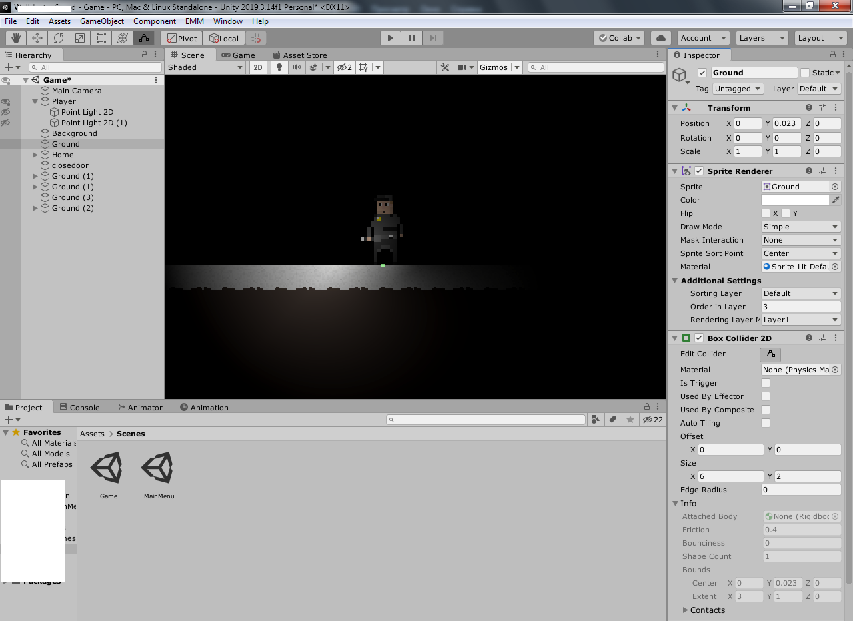The image size is (853, 621).
Task: Open the cloud services icon
Action: click(x=660, y=38)
